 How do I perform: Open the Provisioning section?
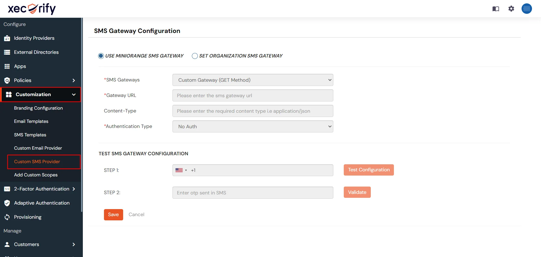28,217
